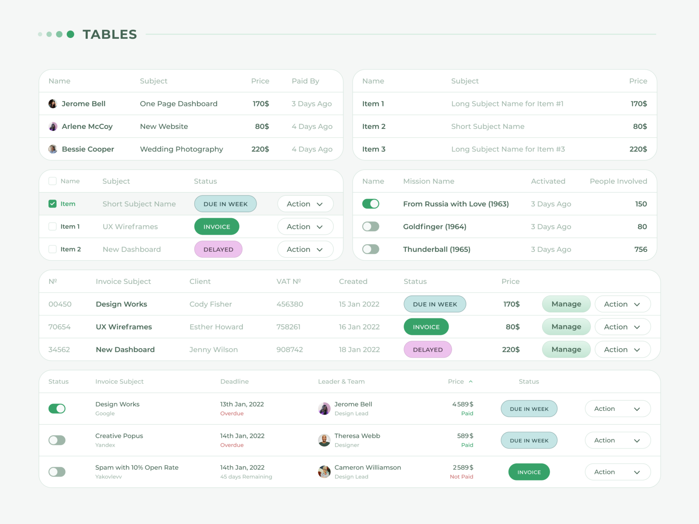Click Arlene McCoy's profile picture

click(53, 126)
